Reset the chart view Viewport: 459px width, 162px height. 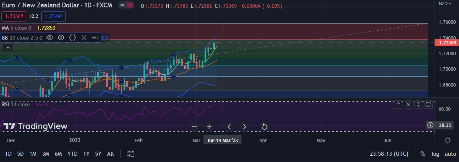pos(264,127)
